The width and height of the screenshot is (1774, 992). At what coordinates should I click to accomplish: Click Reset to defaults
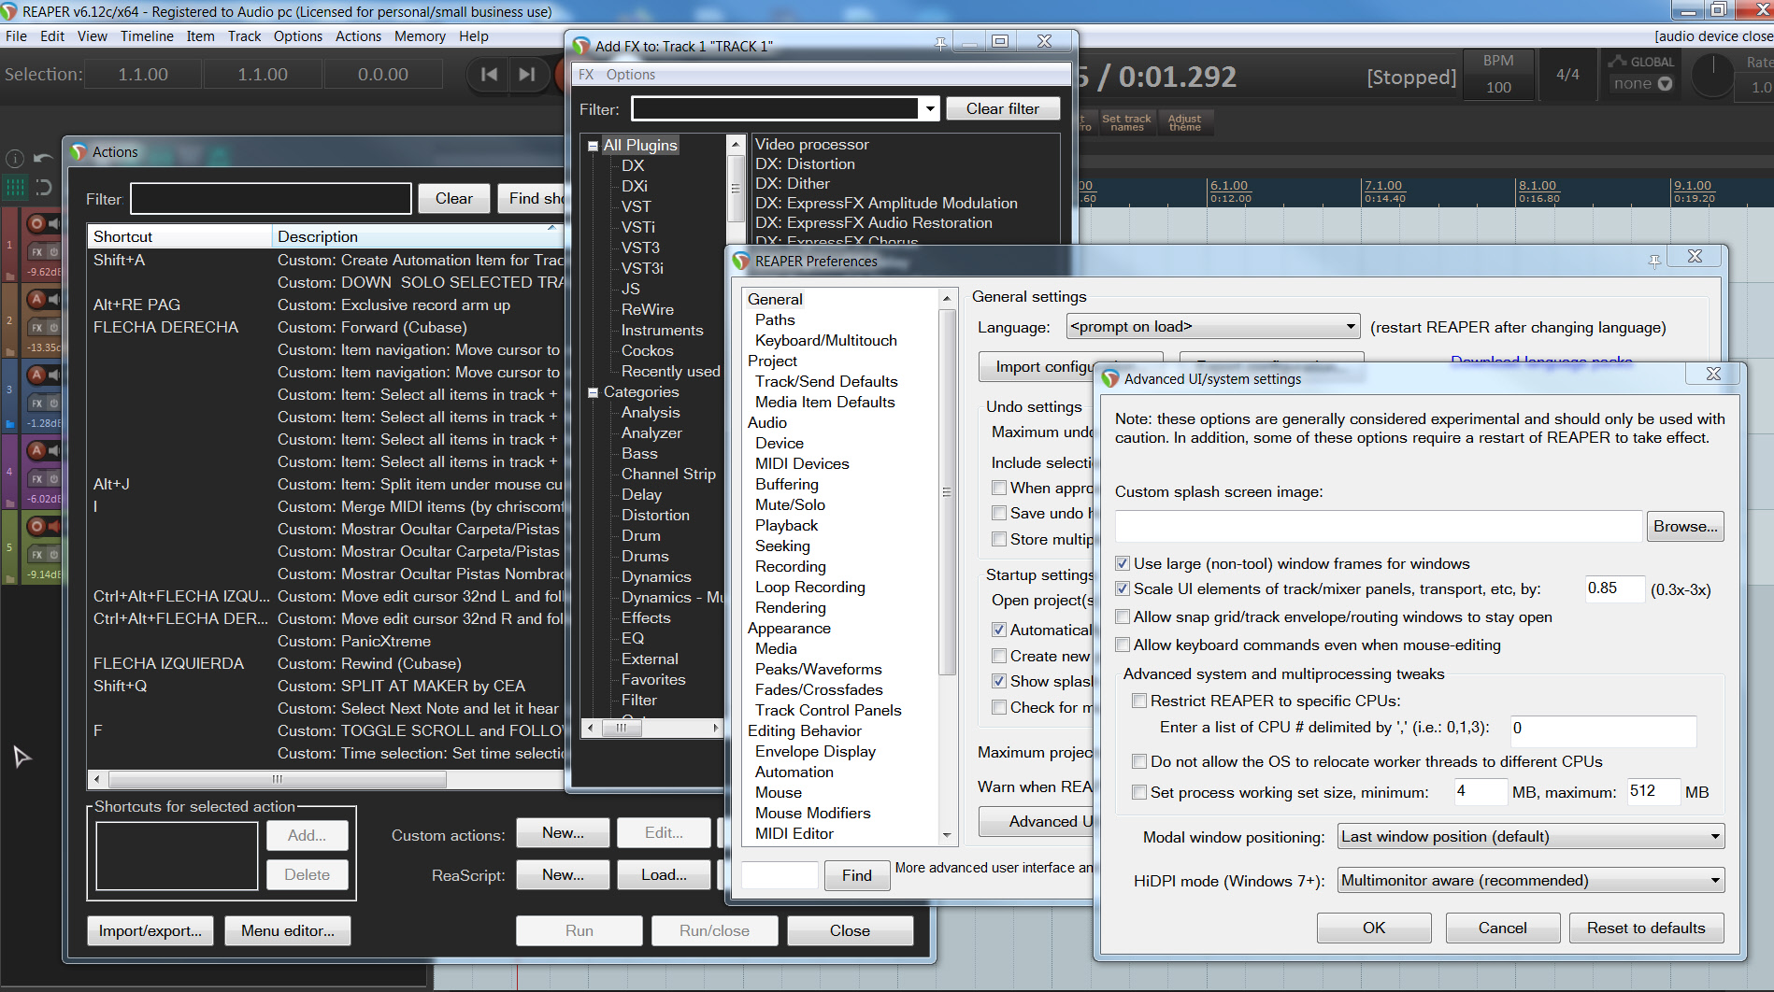1646,928
